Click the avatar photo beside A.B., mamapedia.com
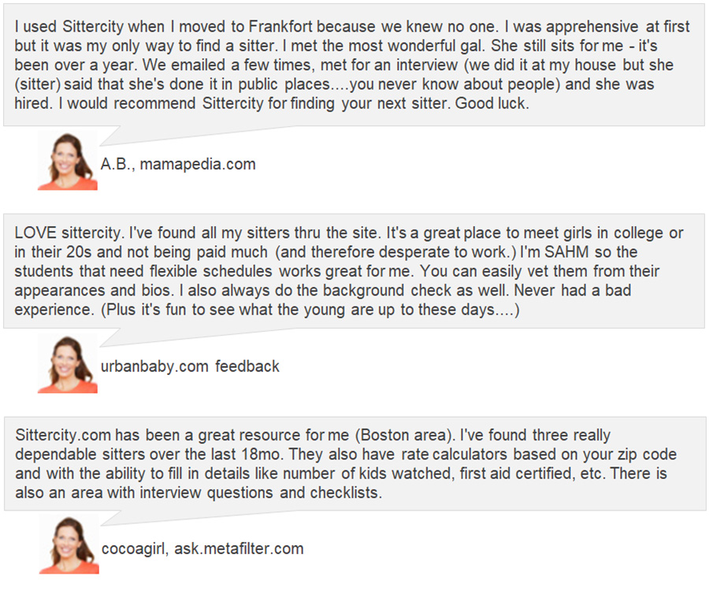Viewport: 709px width, 602px height. 68,160
